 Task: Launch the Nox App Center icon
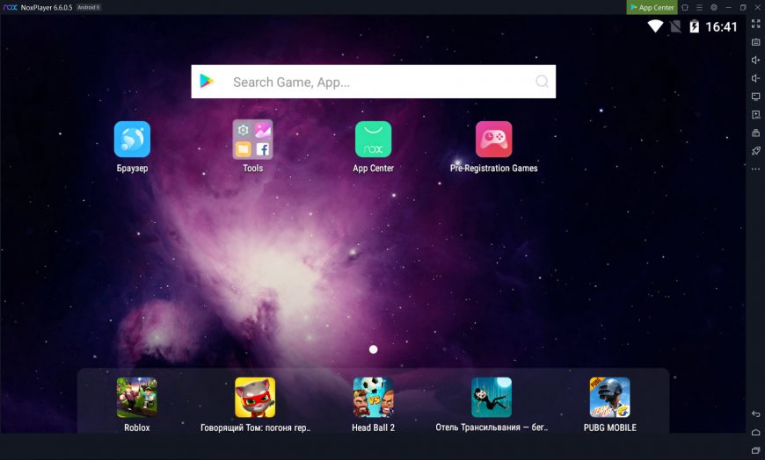[x=373, y=140]
